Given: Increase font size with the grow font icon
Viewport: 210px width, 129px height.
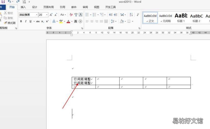Looking at the screenshot, I should (51, 15).
